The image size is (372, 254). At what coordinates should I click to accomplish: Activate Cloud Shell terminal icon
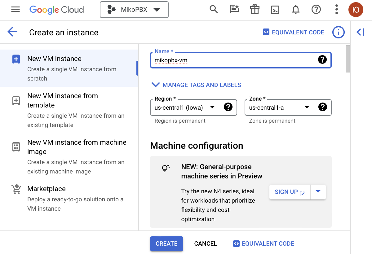click(x=275, y=10)
